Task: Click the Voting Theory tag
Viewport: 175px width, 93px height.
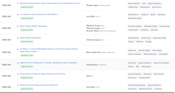Action: [x=133, y=14]
